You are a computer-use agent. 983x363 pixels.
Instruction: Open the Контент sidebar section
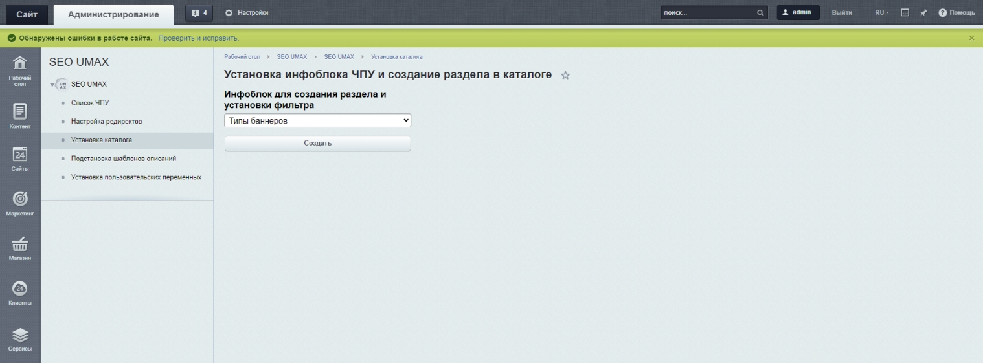pyautogui.click(x=20, y=116)
